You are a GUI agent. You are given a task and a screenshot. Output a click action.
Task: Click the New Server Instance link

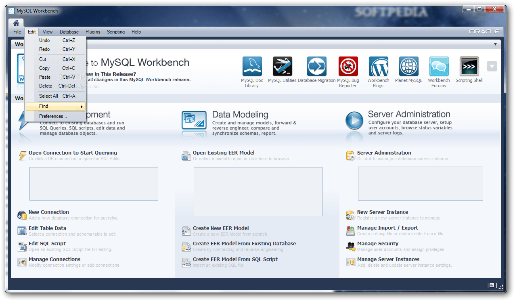click(x=383, y=212)
